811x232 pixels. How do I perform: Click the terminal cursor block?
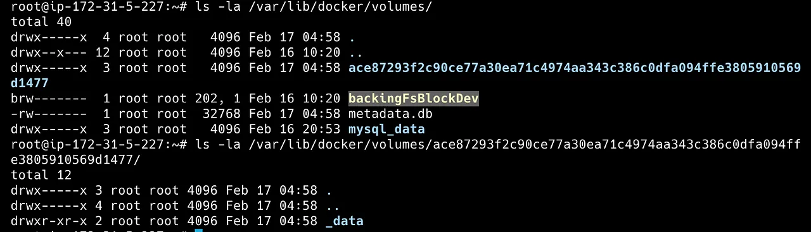(x=198, y=231)
